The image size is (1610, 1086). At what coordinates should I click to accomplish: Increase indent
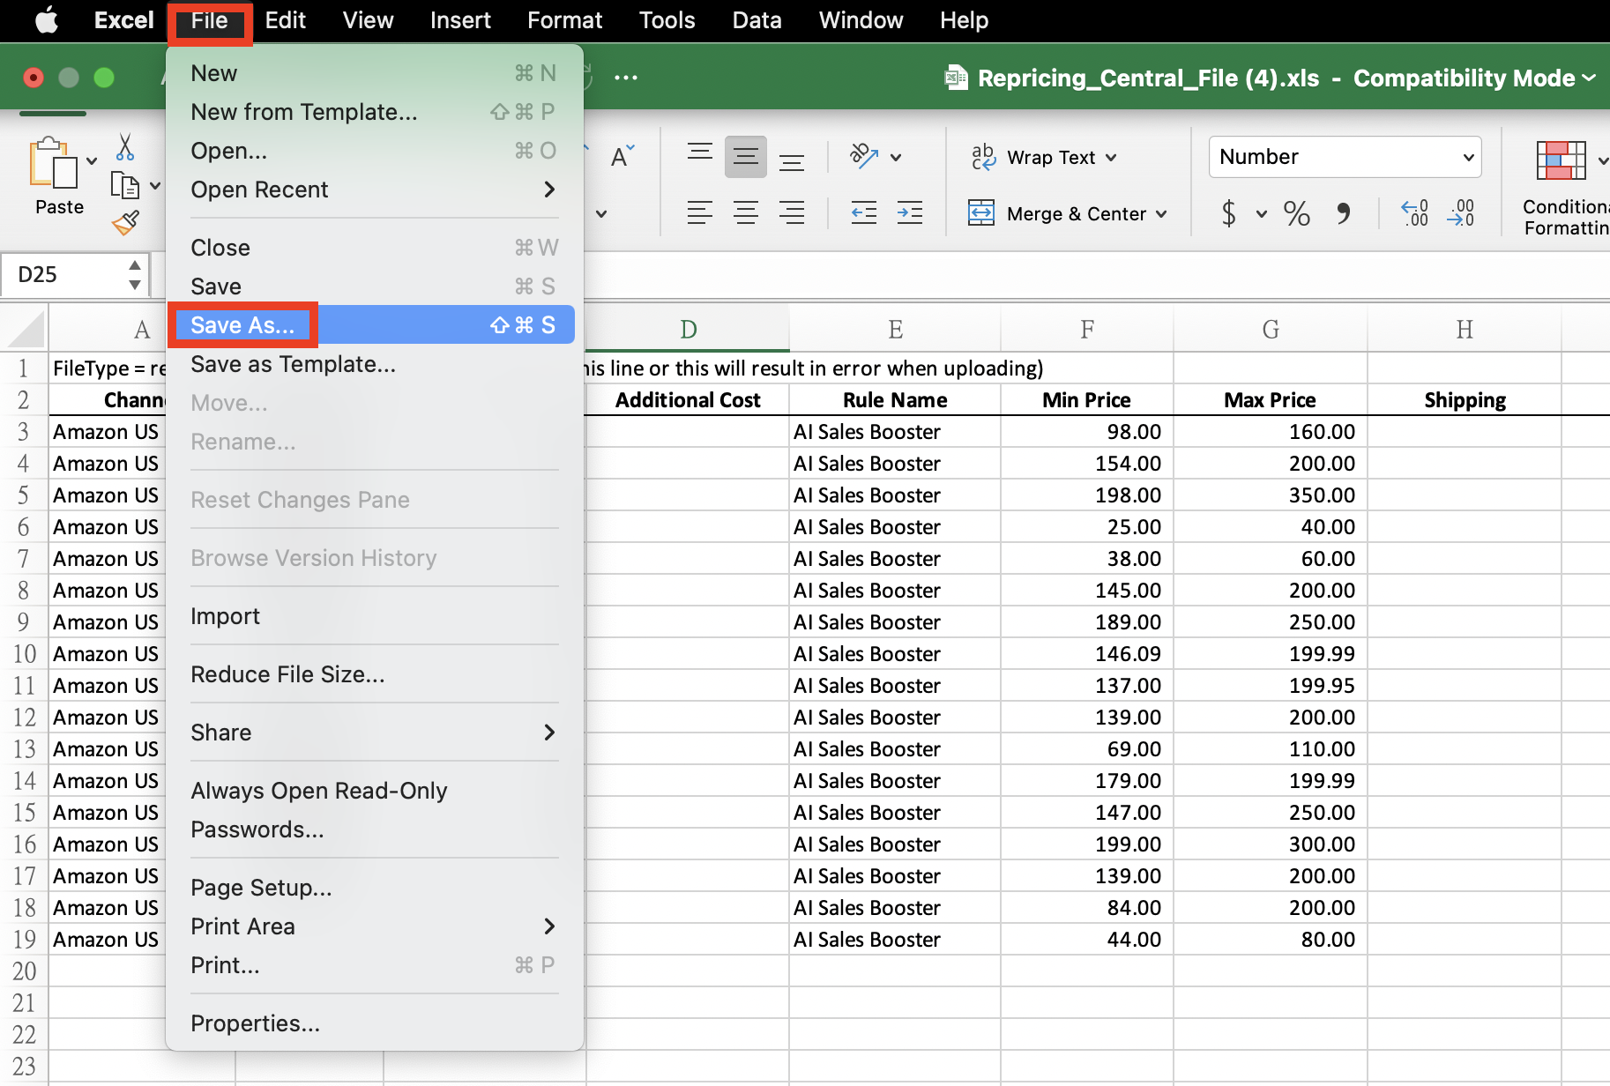(910, 213)
